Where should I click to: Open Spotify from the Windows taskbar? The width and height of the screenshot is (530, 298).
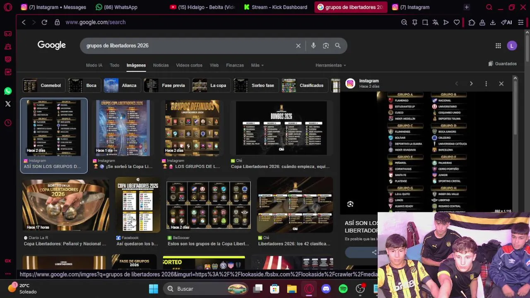click(x=343, y=289)
